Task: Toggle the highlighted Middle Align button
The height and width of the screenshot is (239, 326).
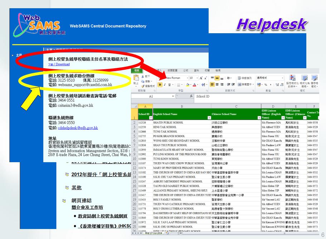Action: click(217, 78)
